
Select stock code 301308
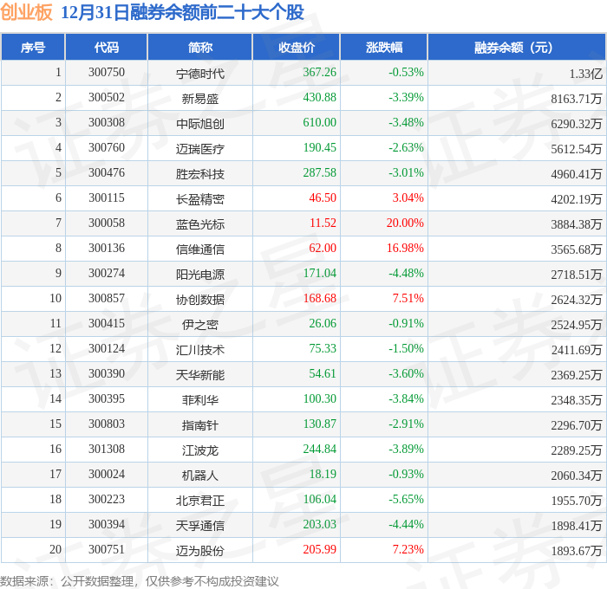click(107, 450)
